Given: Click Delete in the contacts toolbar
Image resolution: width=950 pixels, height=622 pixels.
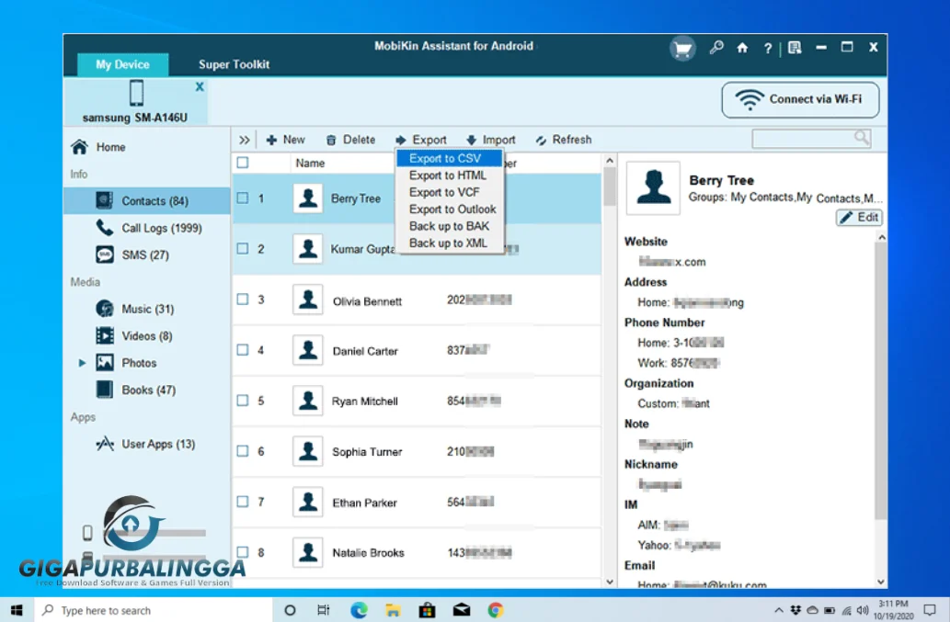Looking at the screenshot, I should pos(350,140).
